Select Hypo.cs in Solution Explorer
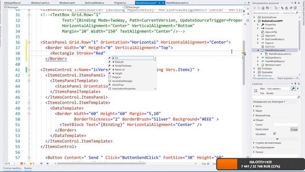Image resolution: width=305 pixels, height=172 pixels. (269, 43)
